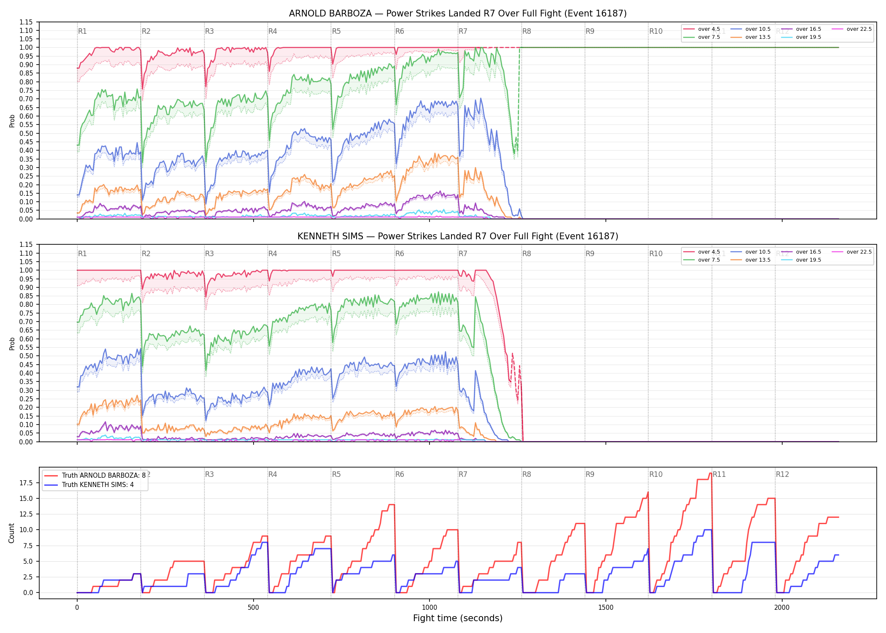The height and width of the screenshot is (633, 886).
Task: Select 'over 7.5' in Sims chart legend
Action: [x=702, y=260]
